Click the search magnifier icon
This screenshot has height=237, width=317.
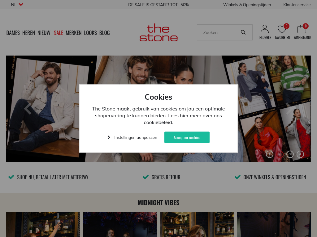(x=243, y=32)
